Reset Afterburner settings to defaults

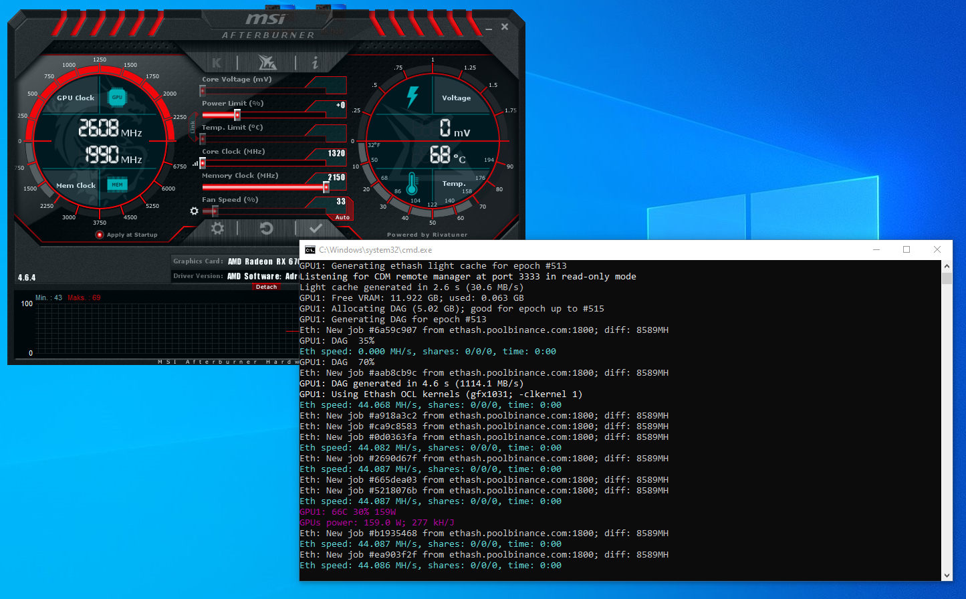266,229
